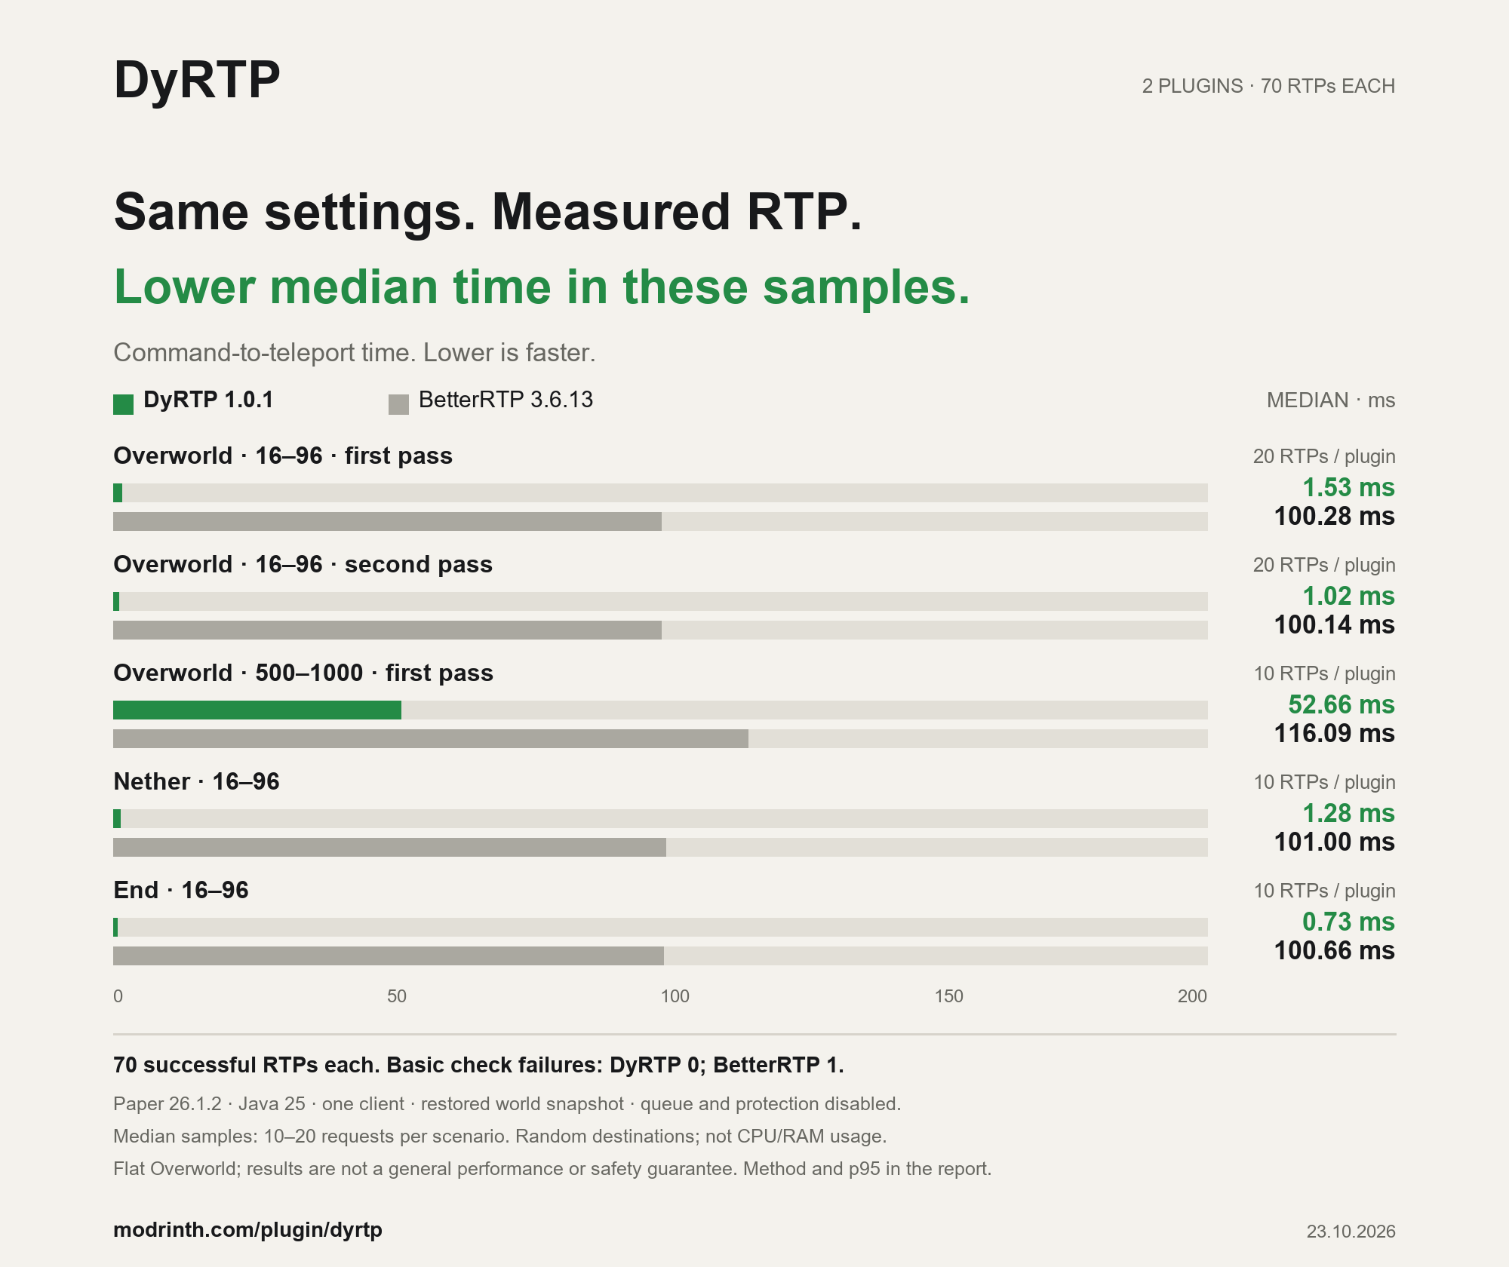1509x1267 pixels.
Task: Click 'Overworld · 16–96 · second pass' label
Action: point(303,564)
